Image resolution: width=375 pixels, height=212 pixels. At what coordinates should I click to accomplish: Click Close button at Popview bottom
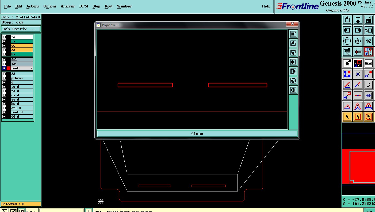pyautogui.click(x=197, y=134)
